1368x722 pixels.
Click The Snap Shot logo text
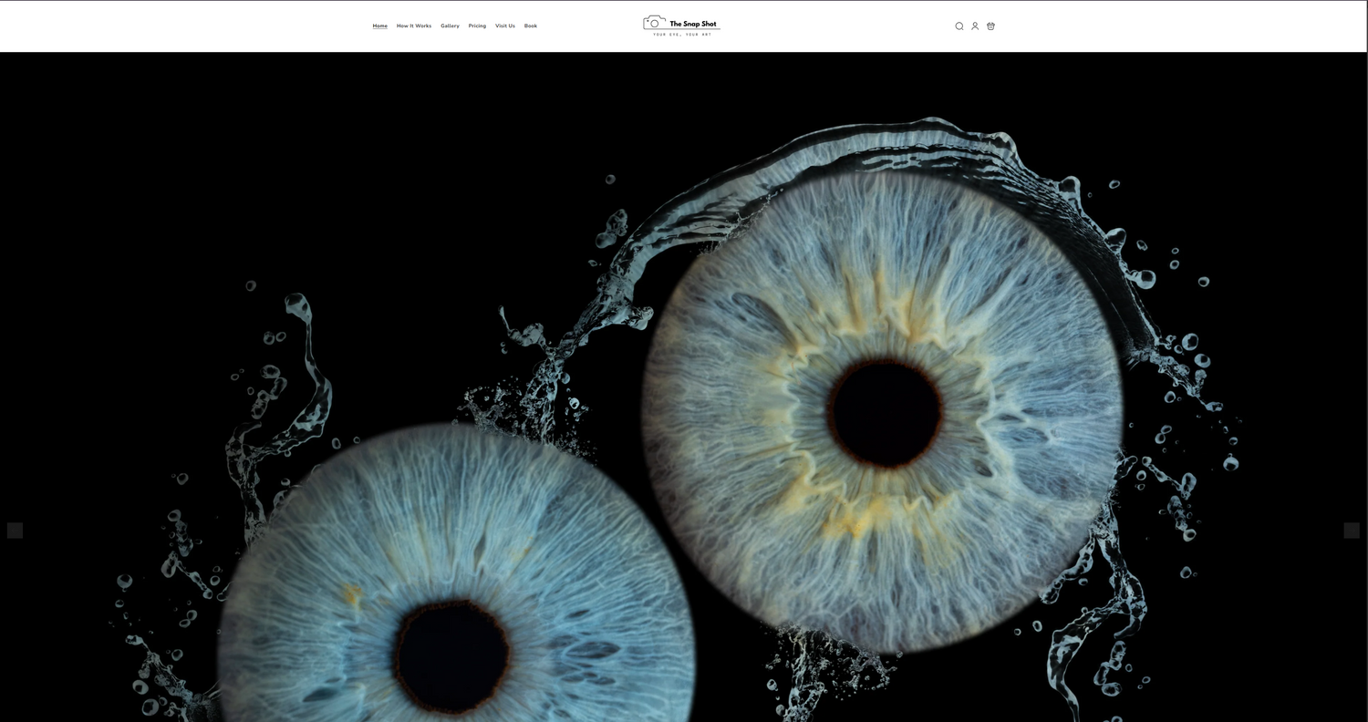(693, 24)
